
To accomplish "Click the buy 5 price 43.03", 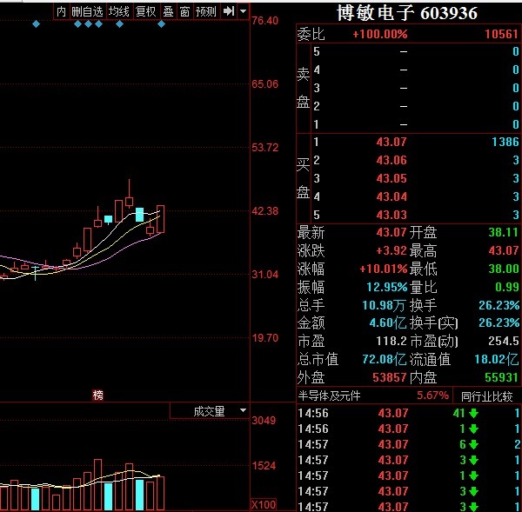I will (391, 215).
